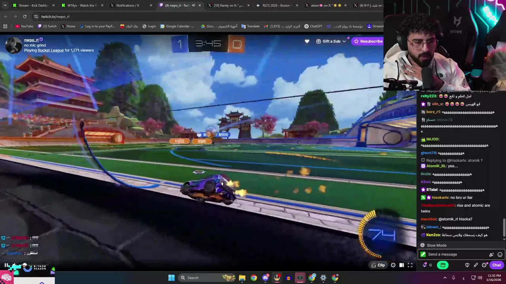Image resolution: width=506 pixels, height=284 pixels.
Task: Open File Explorer from the taskbar
Action: (x=242, y=278)
